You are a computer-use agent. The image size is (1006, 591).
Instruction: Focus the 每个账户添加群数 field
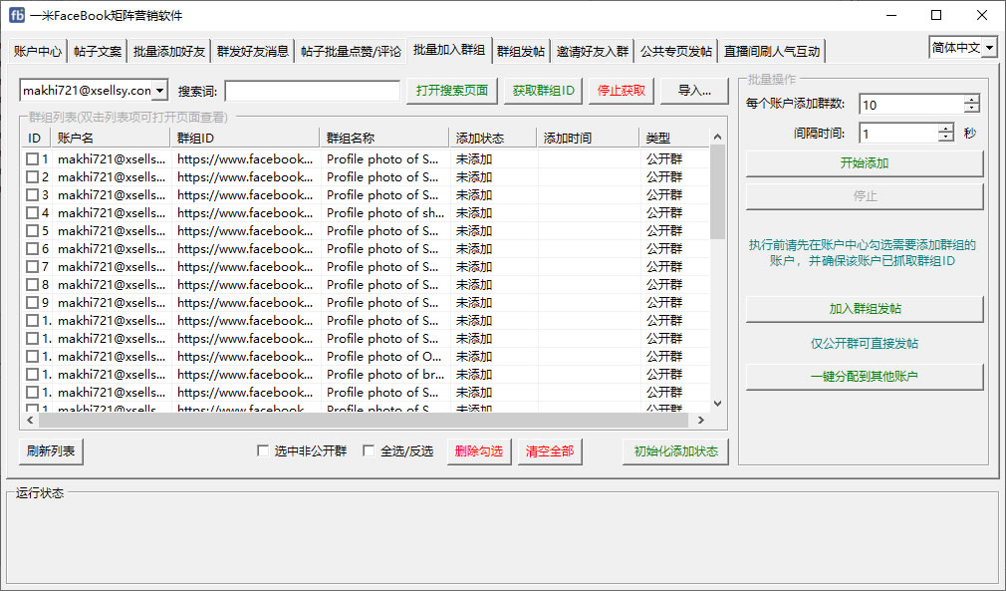(911, 104)
